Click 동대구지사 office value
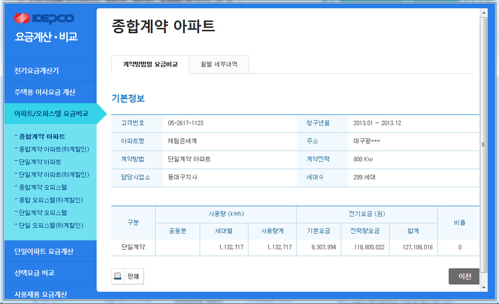The height and width of the screenshot is (304, 499). tap(182, 178)
